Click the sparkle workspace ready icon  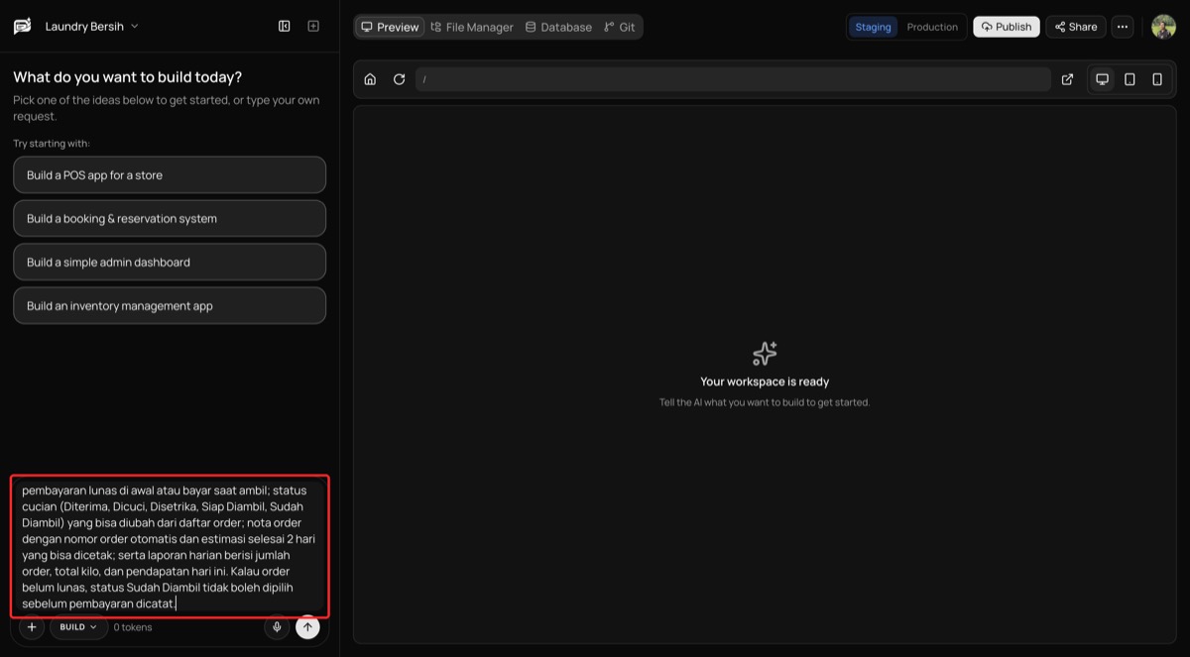click(x=765, y=353)
